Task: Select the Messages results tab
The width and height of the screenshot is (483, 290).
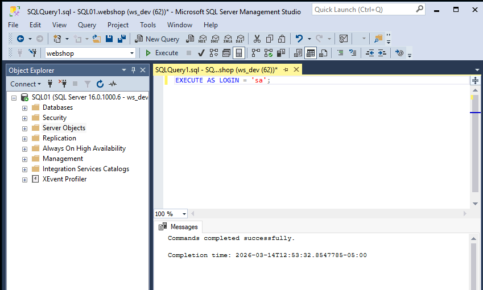Action: (178, 227)
